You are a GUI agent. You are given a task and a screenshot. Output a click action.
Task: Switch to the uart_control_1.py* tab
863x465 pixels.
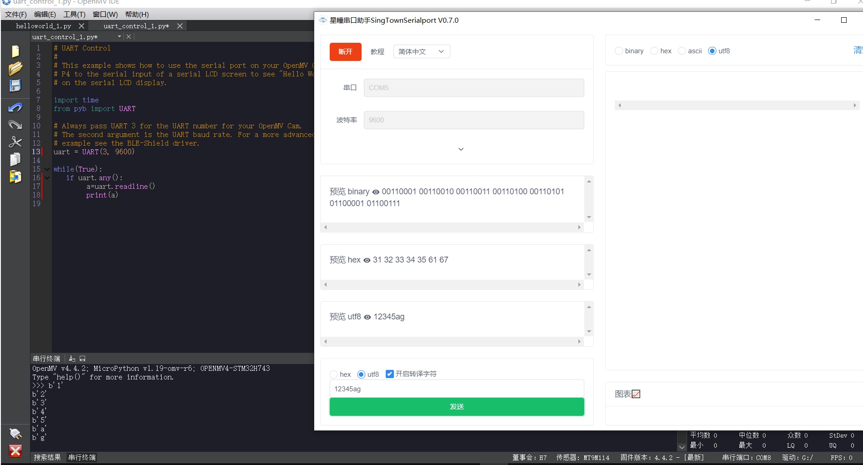pyautogui.click(x=136, y=26)
